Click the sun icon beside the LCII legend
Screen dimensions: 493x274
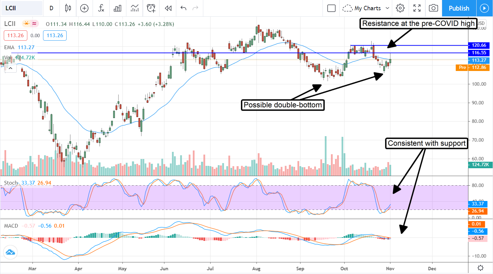[x=26, y=24]
